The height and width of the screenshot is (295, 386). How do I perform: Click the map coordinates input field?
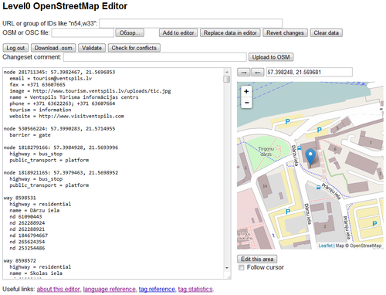(x=309, y=73)
